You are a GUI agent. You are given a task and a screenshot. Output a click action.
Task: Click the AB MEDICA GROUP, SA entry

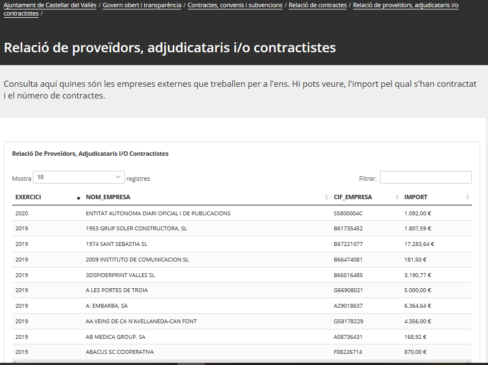[x=115, y=337]
